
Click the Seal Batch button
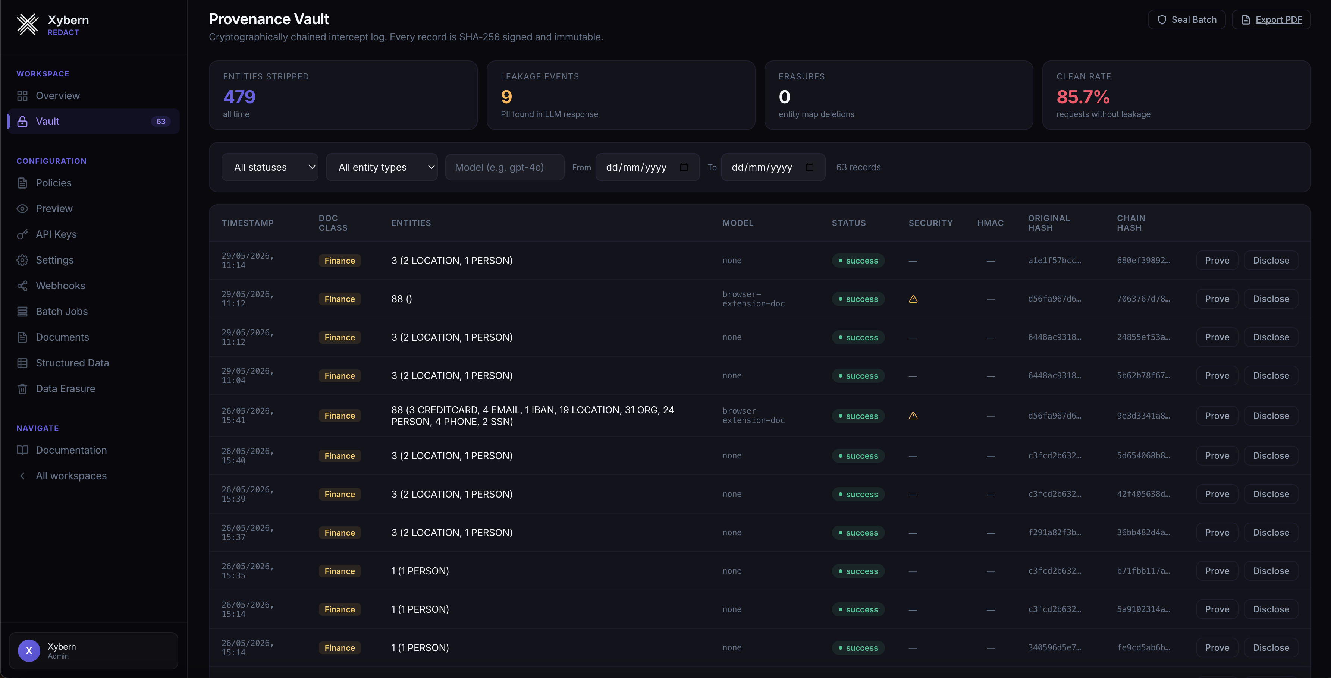(x=1186, y=20)
